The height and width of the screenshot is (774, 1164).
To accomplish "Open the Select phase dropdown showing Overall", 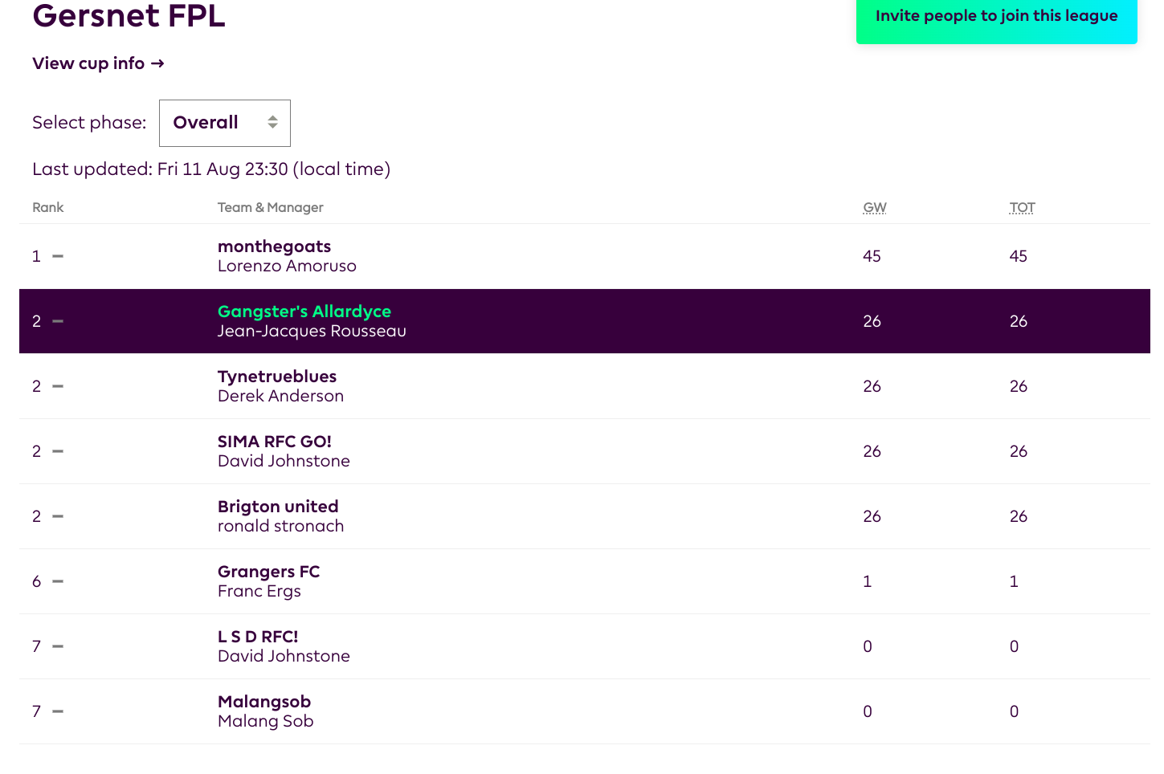I will 225,123.
